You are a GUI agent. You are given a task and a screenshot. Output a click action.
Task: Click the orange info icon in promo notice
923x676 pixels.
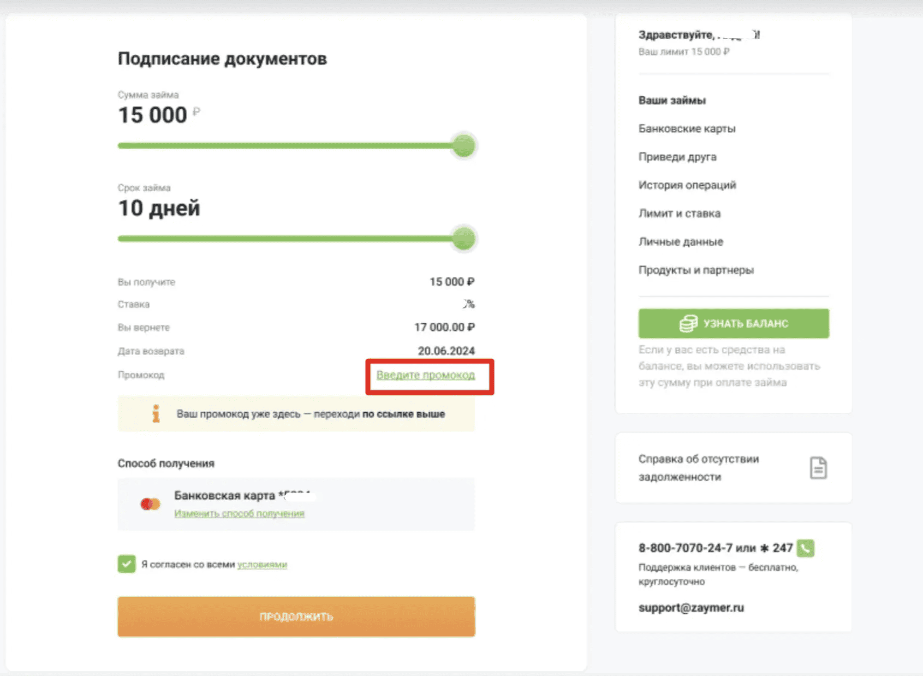coord(156,414)
